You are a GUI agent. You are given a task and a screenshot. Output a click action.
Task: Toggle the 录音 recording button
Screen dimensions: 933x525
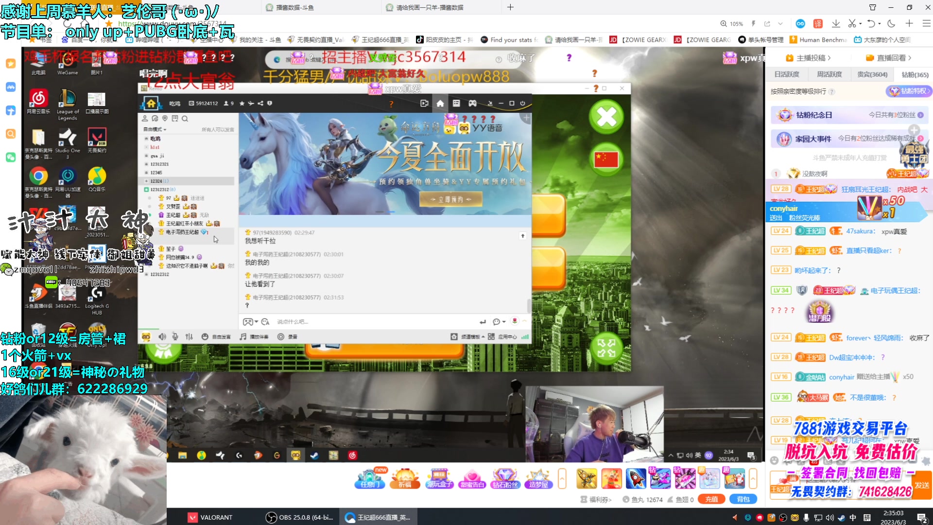coord(287,336)
